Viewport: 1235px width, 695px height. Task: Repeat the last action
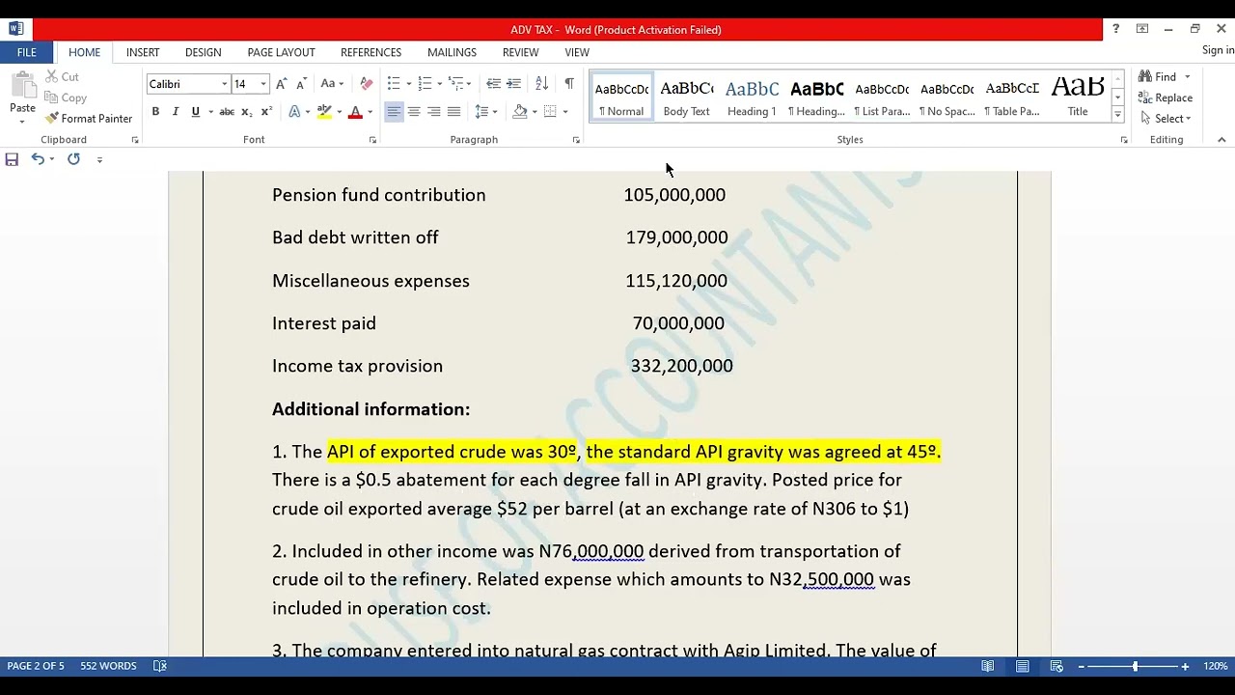73,159
